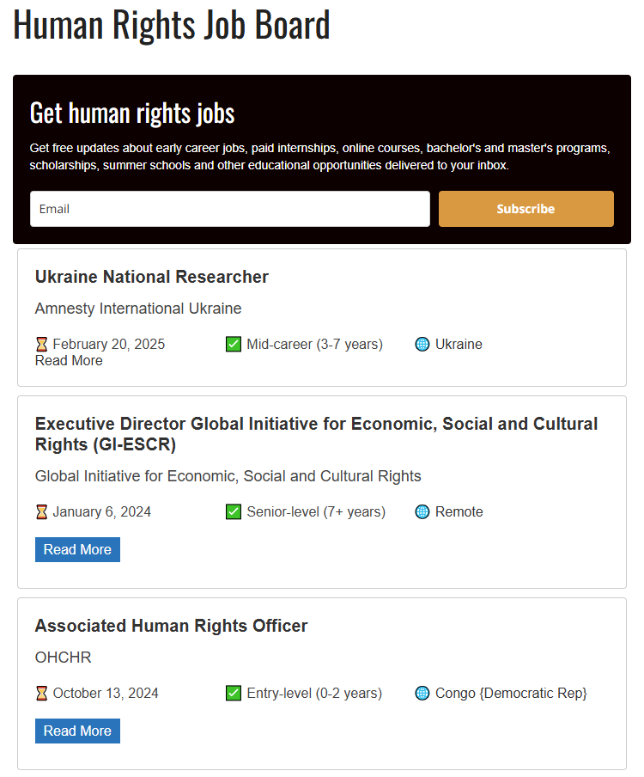Click the hourglass icon beside January 6, 2024
This screenshot has height=777, width=644.
coord(41,511)
